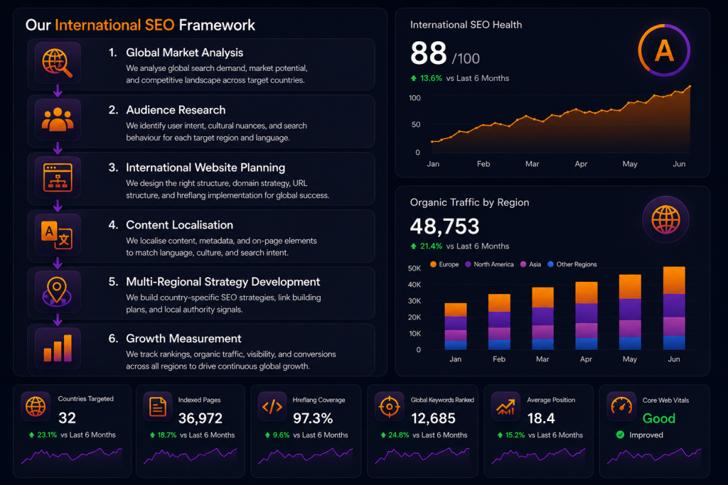The width and height of the screenshot is (728, 485).
Task: Select the Multi-Regional Strategy Development heading
Action: pos(223,282)
